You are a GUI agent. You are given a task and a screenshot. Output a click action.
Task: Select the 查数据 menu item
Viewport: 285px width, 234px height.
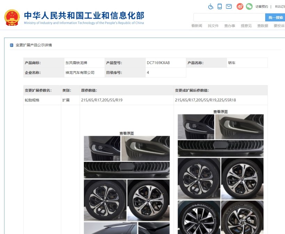click(262, 26)
